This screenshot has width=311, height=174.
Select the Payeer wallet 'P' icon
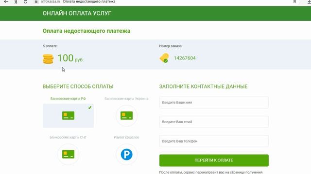coord(126,154)
